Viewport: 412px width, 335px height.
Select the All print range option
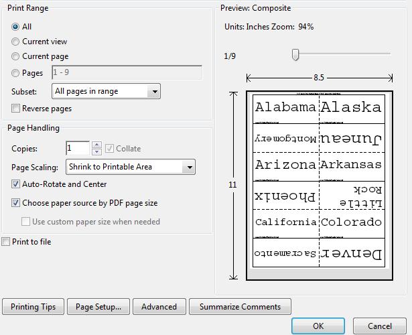(x=15, y=27)
